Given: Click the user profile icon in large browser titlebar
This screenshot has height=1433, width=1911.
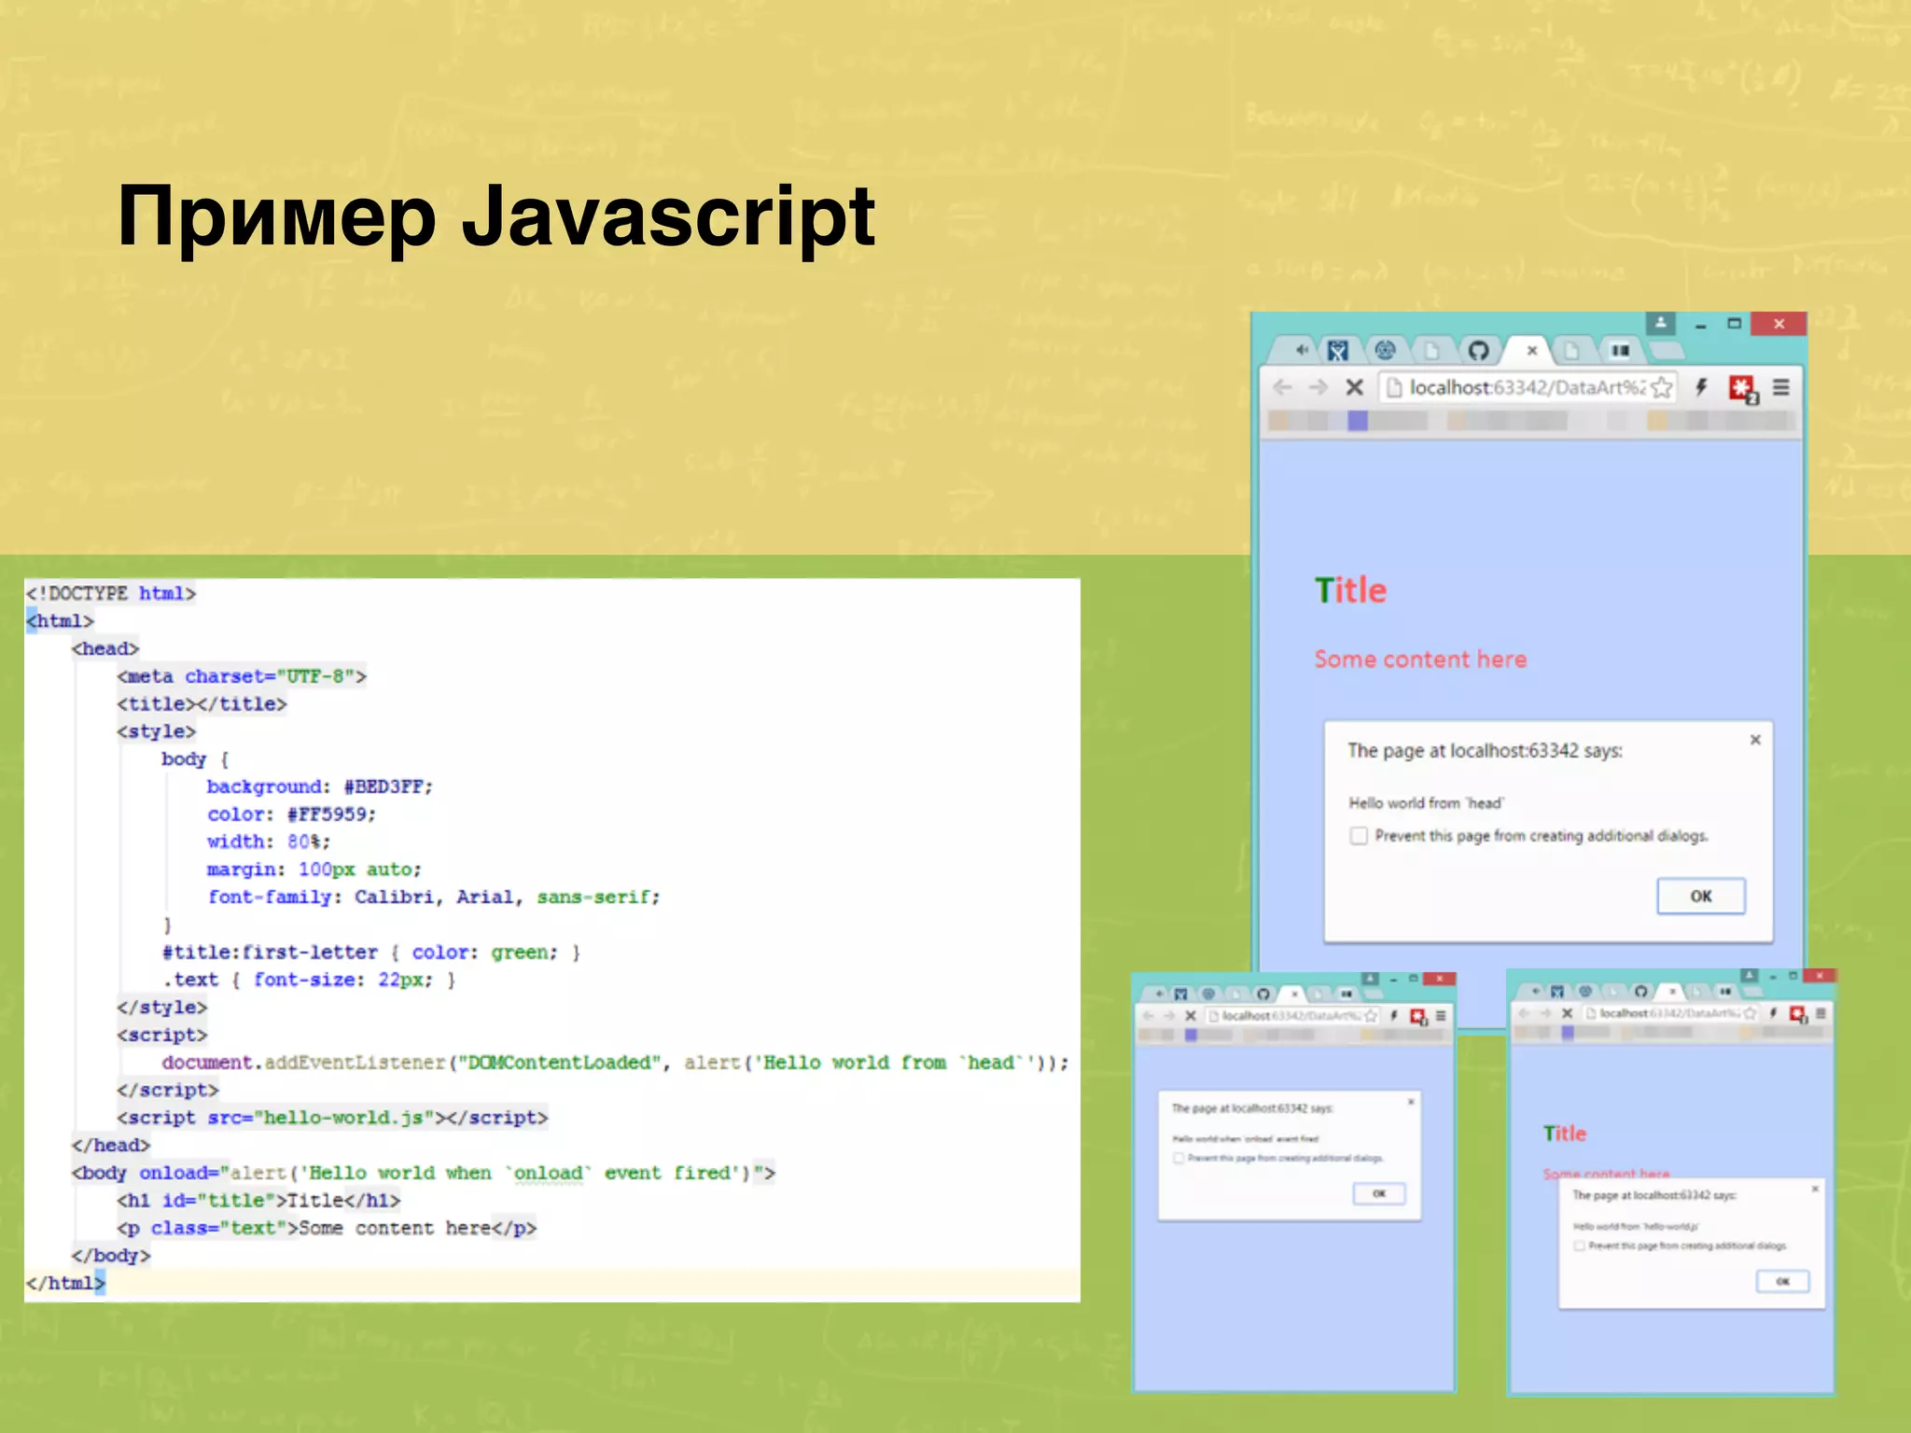Looking at the screenshot, I should [x=1660, y=323].
